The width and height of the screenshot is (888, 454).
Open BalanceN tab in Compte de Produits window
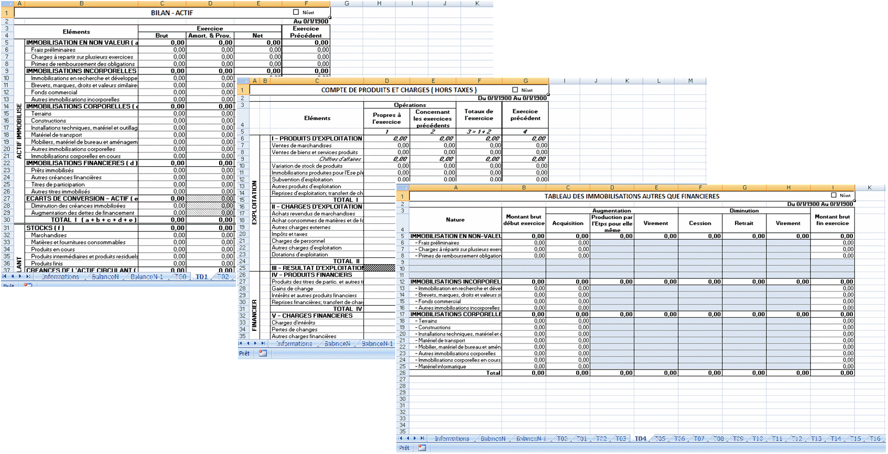(x=337, y=344)
